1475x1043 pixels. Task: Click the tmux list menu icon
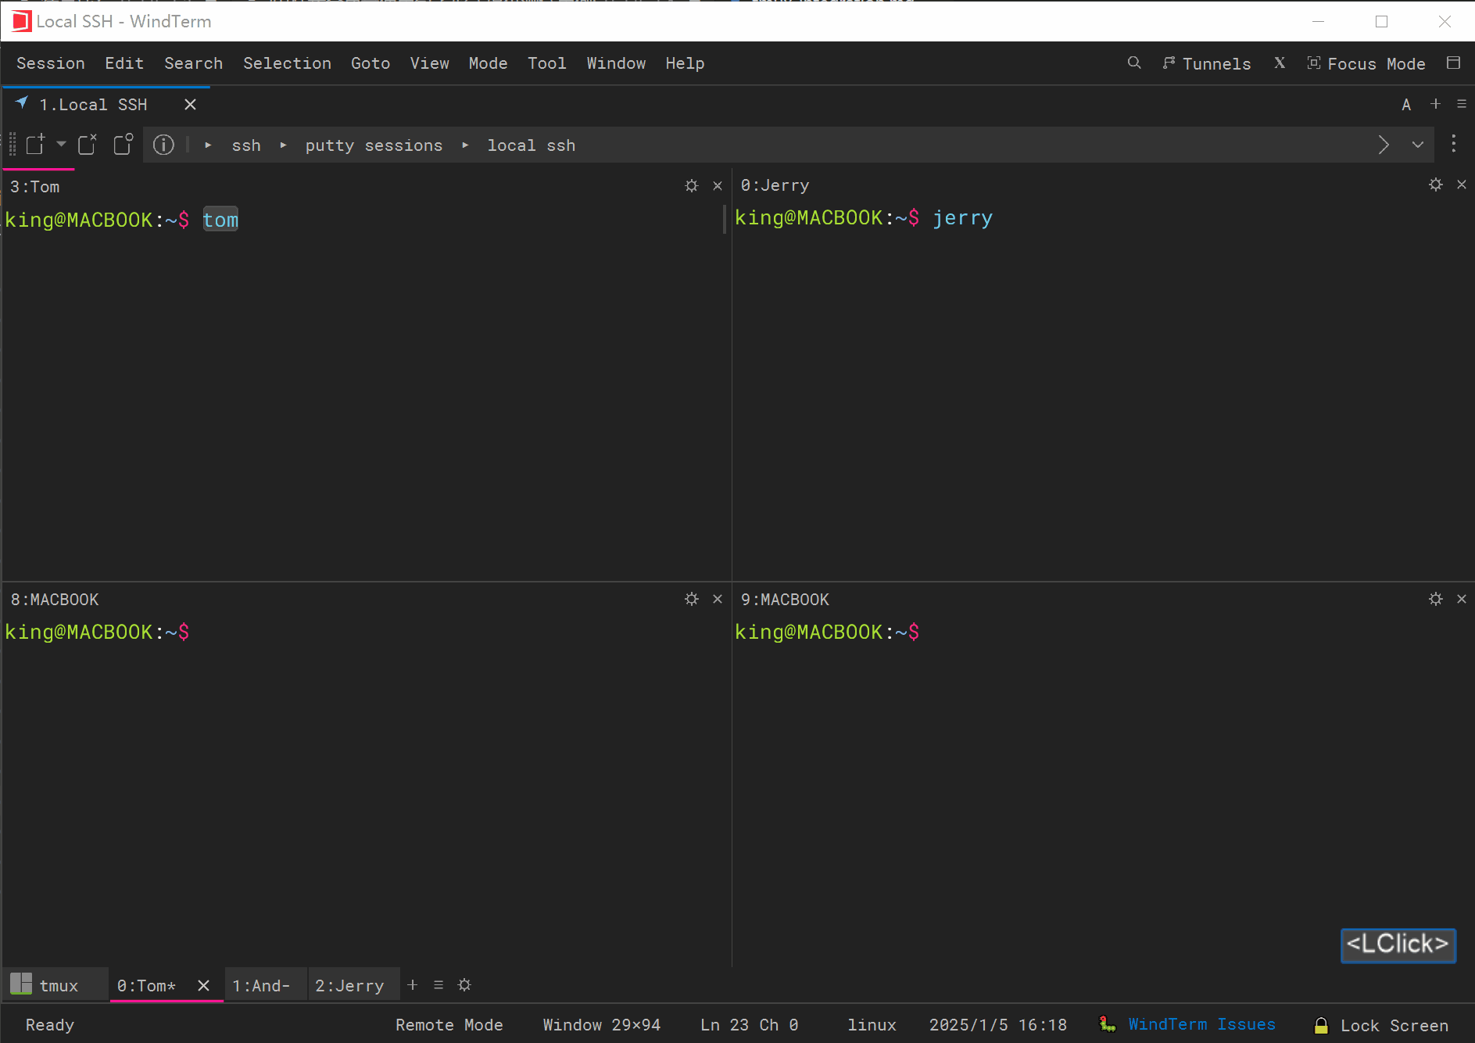pyautogui.click(x=439, y=985)
